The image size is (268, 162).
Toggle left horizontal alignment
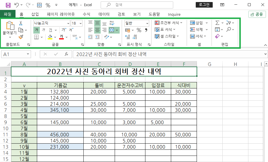(x=90, y=30)
